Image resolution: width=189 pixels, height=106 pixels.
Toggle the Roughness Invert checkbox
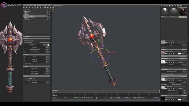tap(162, 47)
